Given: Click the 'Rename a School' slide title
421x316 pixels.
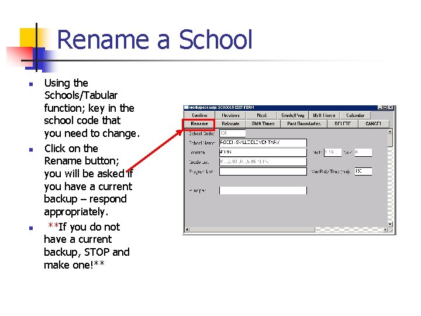Looking at the screenshot, I should tap(155, 40).
